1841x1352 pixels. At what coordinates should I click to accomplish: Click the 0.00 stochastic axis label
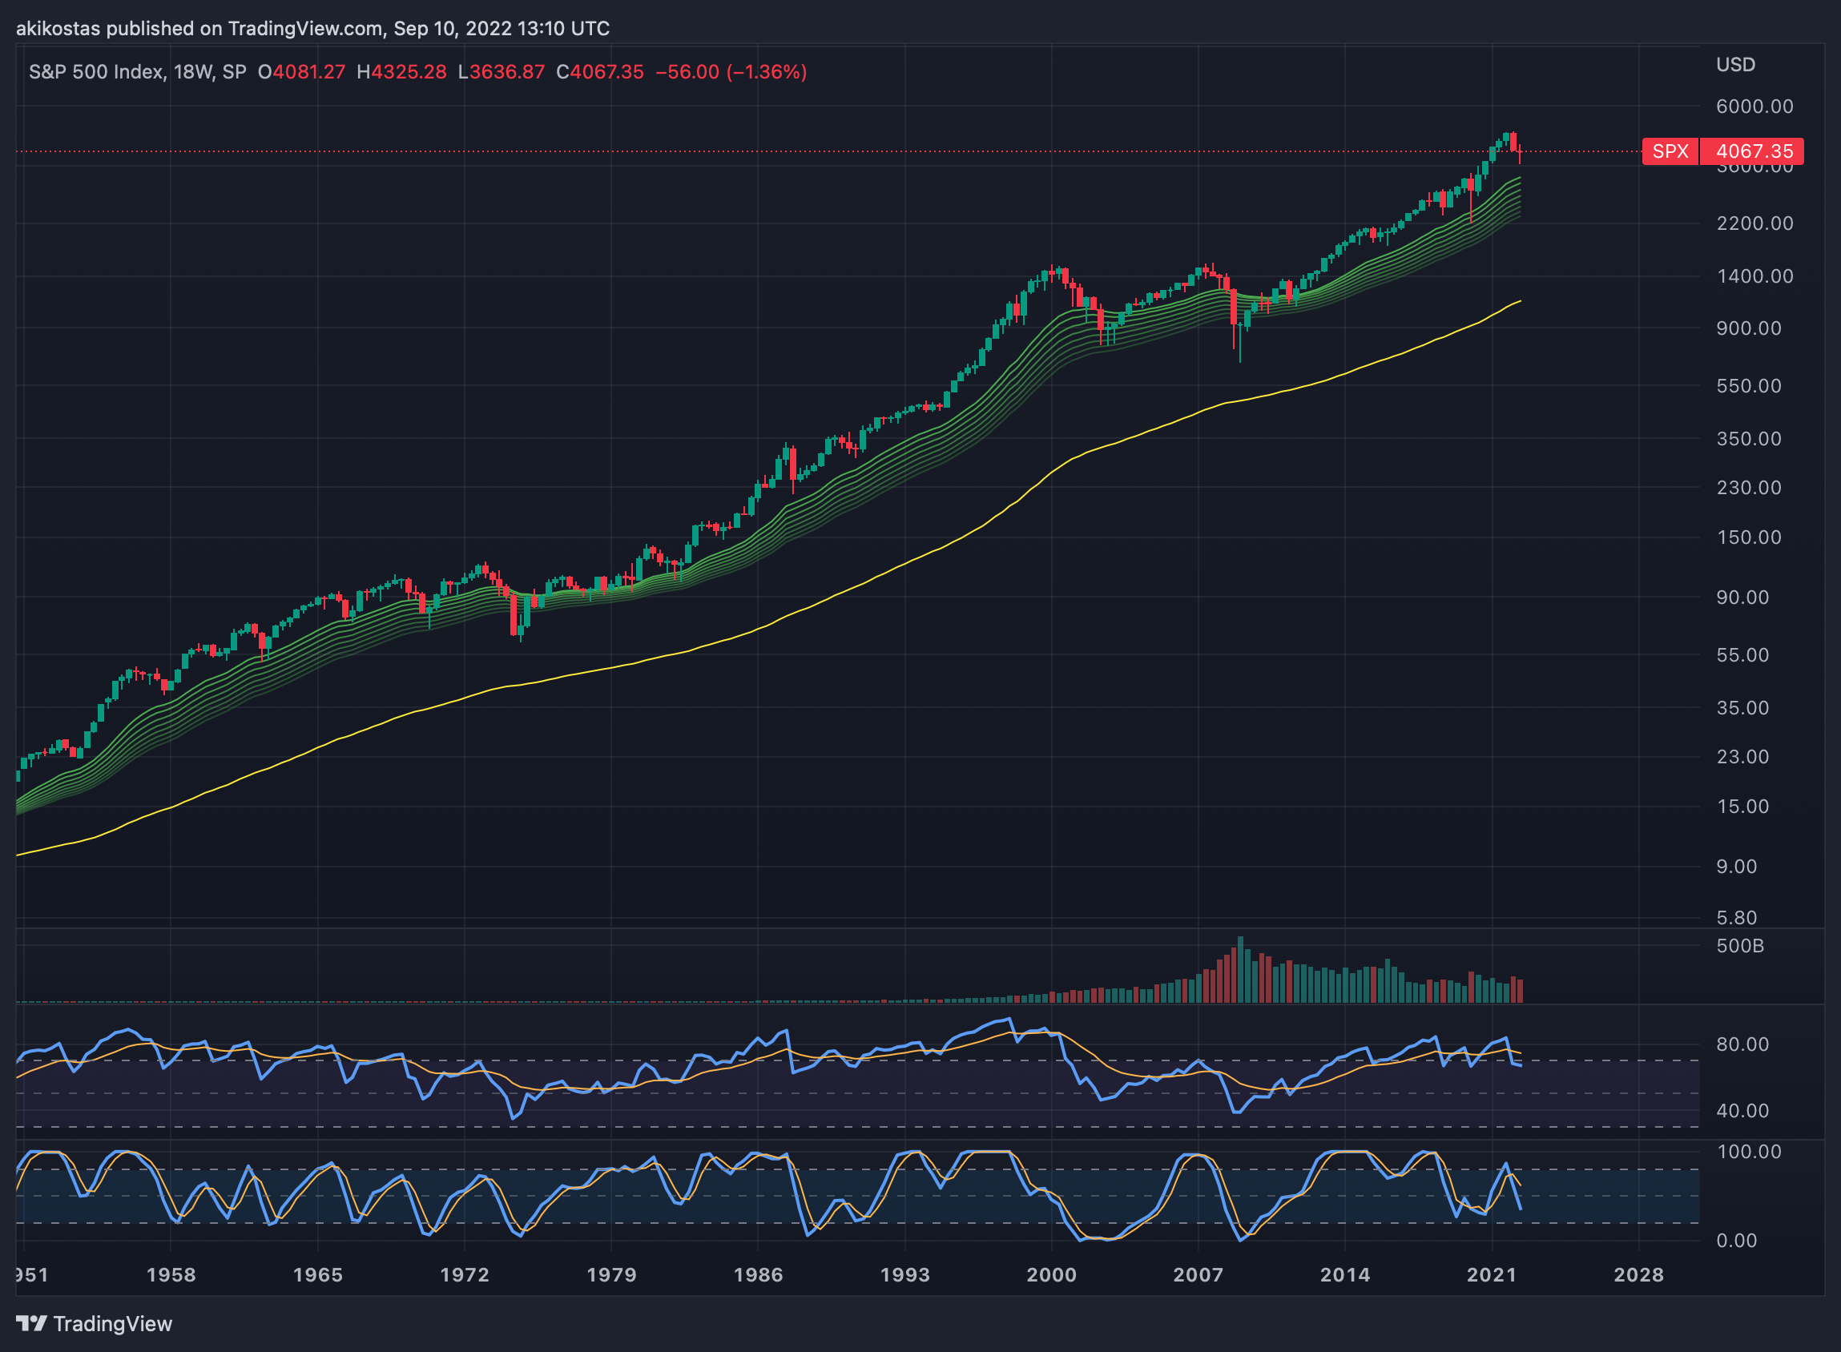pyautogui.click(x=1737, y=1241)
